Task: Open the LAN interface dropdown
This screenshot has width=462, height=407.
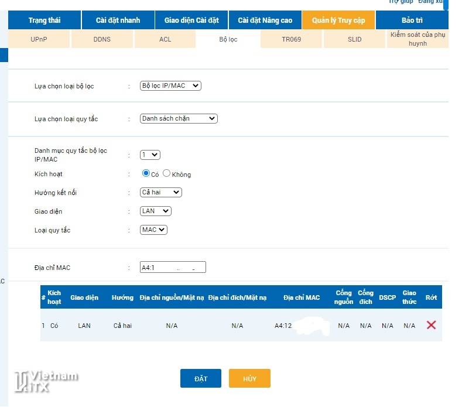Action: point(156,211)
